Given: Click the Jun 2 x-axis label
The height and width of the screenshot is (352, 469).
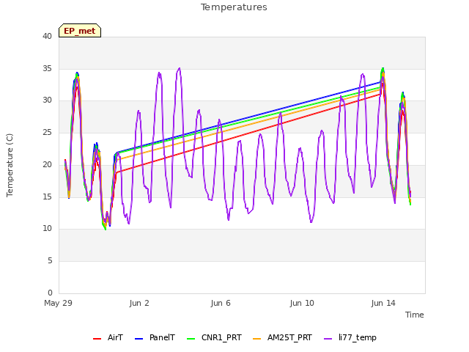Looking at the screenshot, I should tap(139, 303).
